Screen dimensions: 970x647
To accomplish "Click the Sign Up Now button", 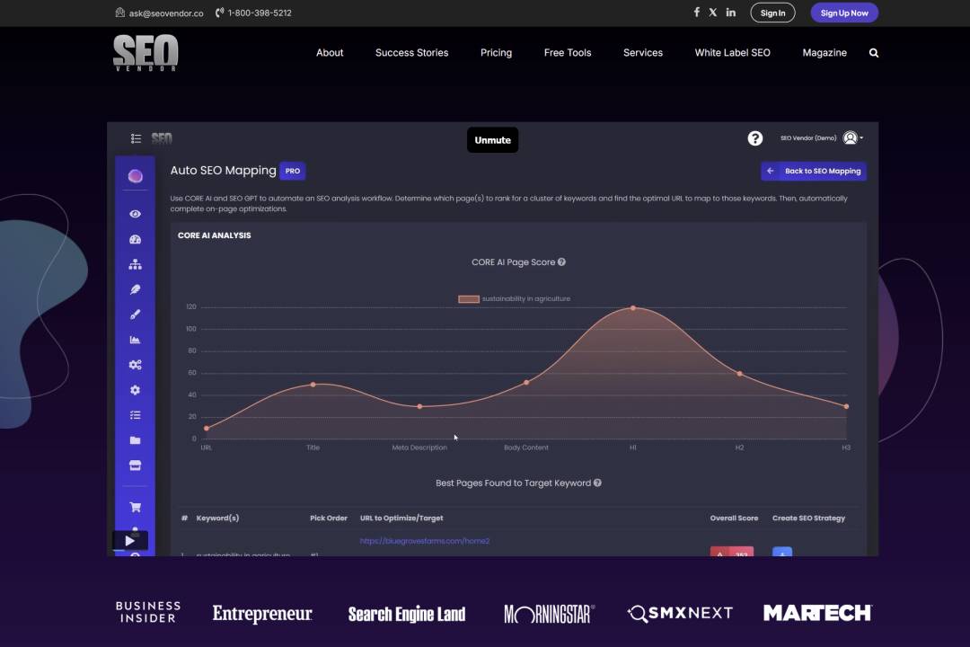I will 843,13.
